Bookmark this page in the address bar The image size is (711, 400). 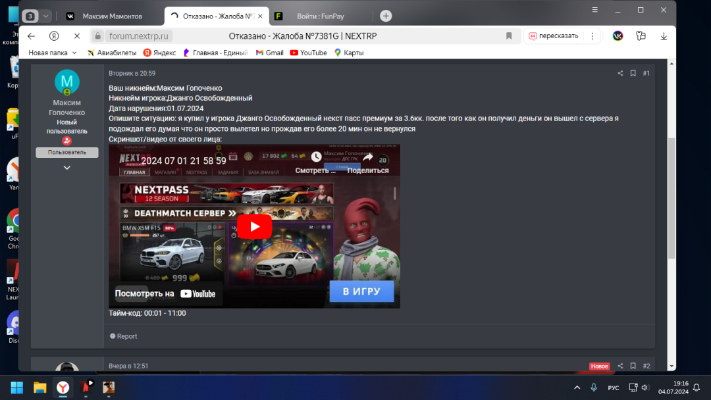(x=509, y=36)
